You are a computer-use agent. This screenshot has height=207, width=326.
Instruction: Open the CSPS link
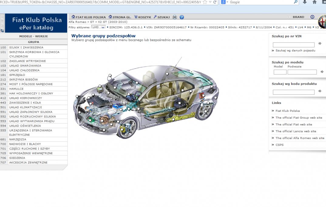point(280,145)
